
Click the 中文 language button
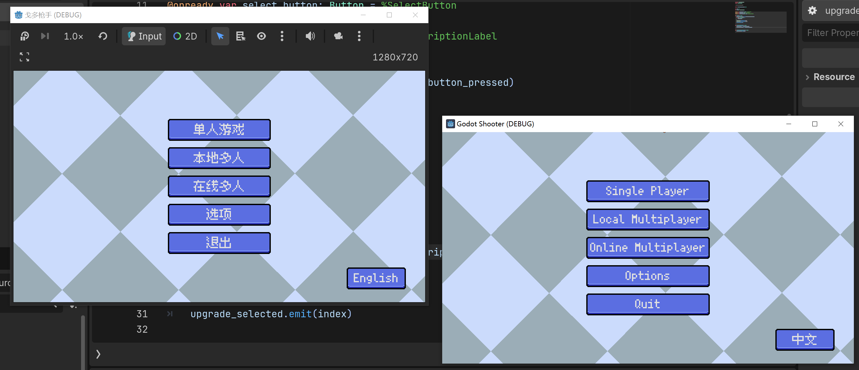coord(804,339)
